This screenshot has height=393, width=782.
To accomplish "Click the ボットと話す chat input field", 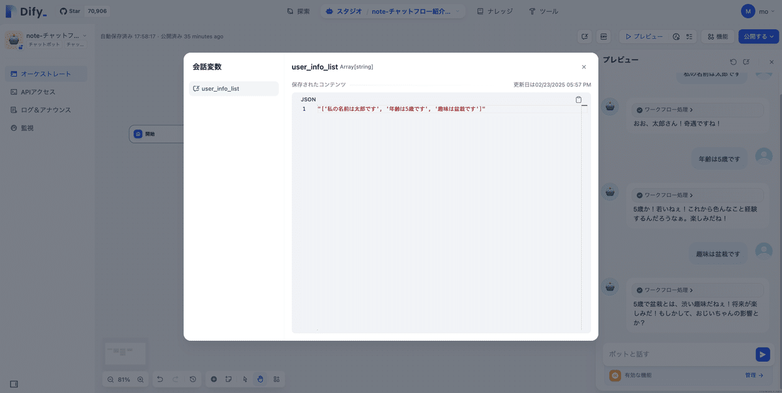I will 678,354.
